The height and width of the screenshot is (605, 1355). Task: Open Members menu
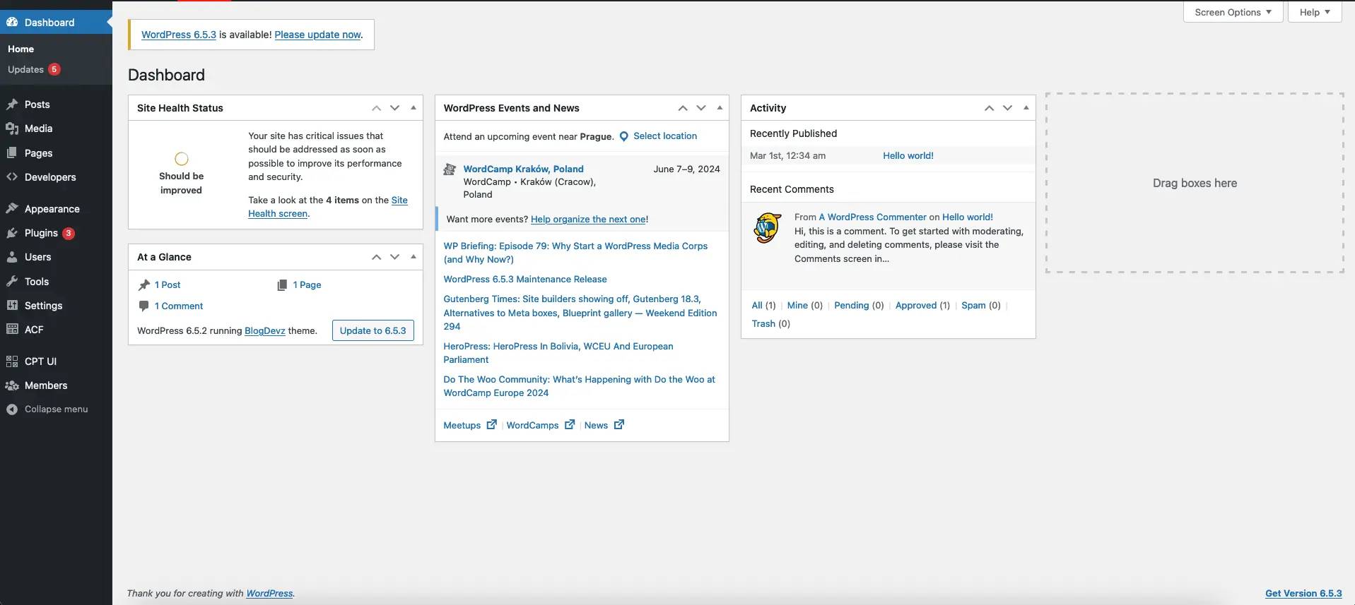[x=46, y=385]
